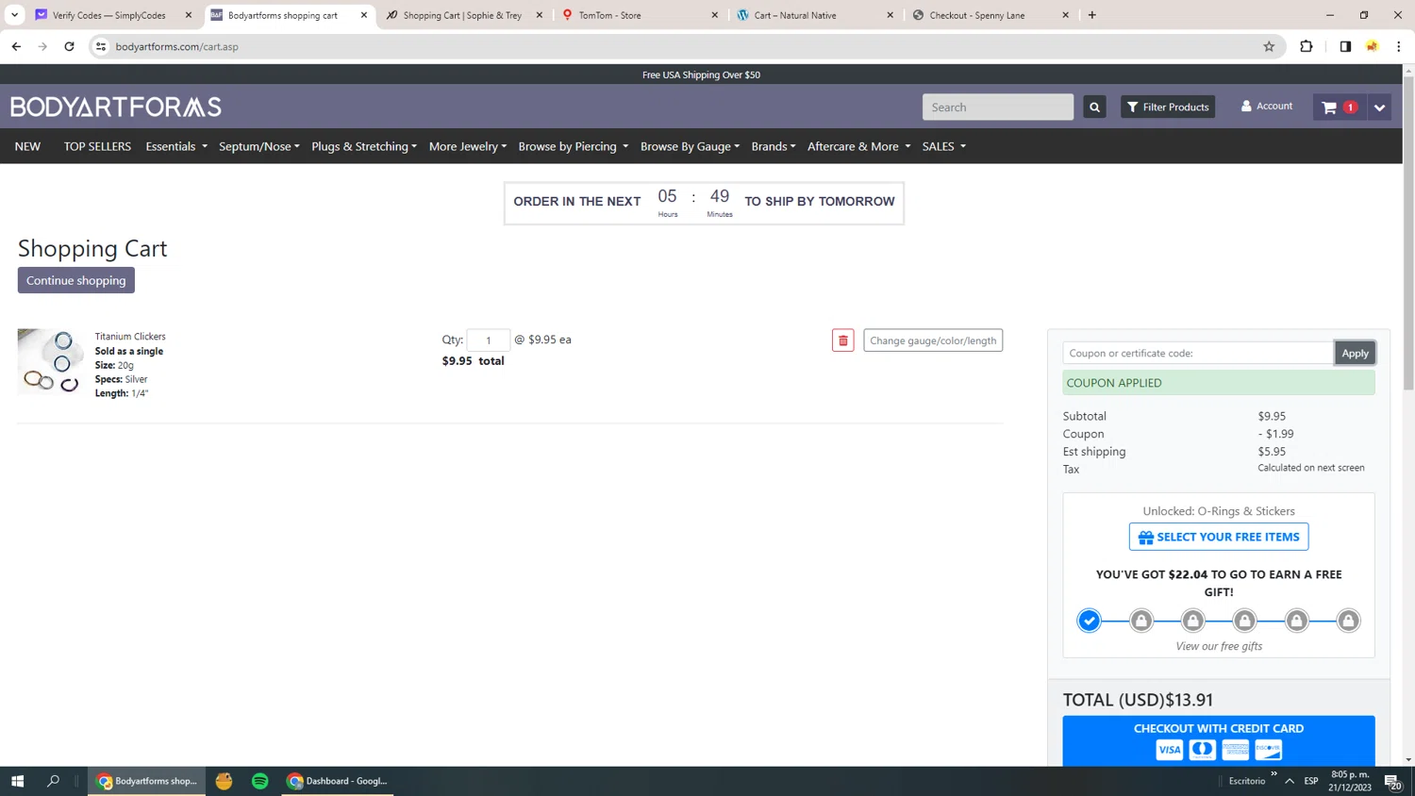Click the site Search field

tap(998, 107)
